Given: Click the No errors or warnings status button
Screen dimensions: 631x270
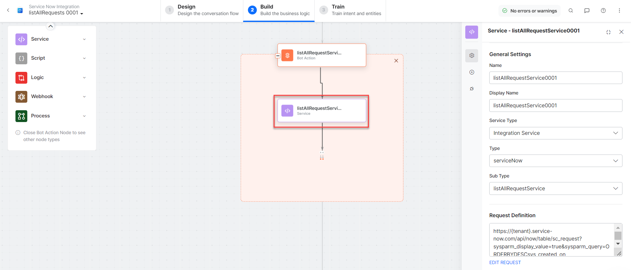Looking at the screenshot, I should pos(530,11).
